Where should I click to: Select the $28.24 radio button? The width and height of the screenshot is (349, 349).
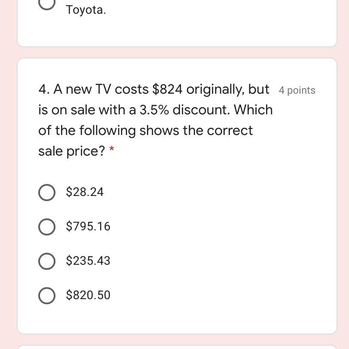point(47,192)
